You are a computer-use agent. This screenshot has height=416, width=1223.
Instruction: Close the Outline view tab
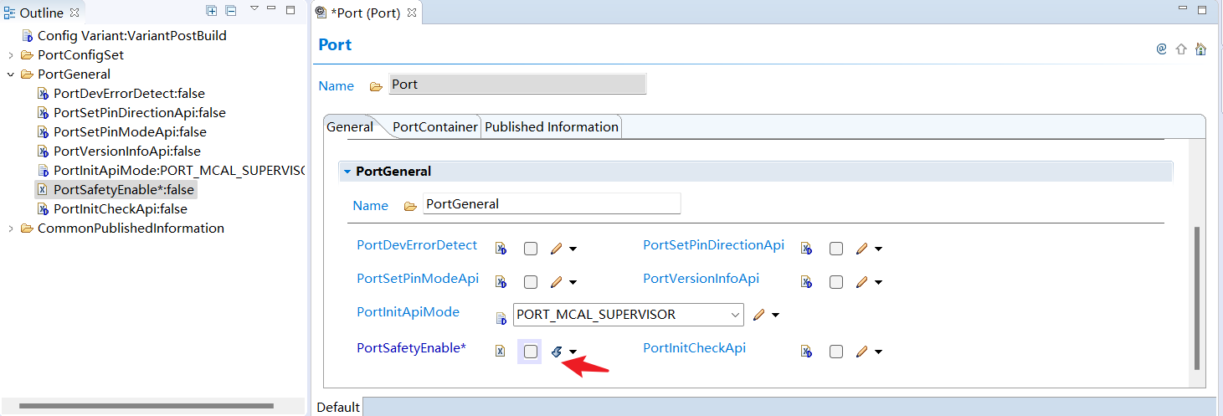(x=74, y=13)
